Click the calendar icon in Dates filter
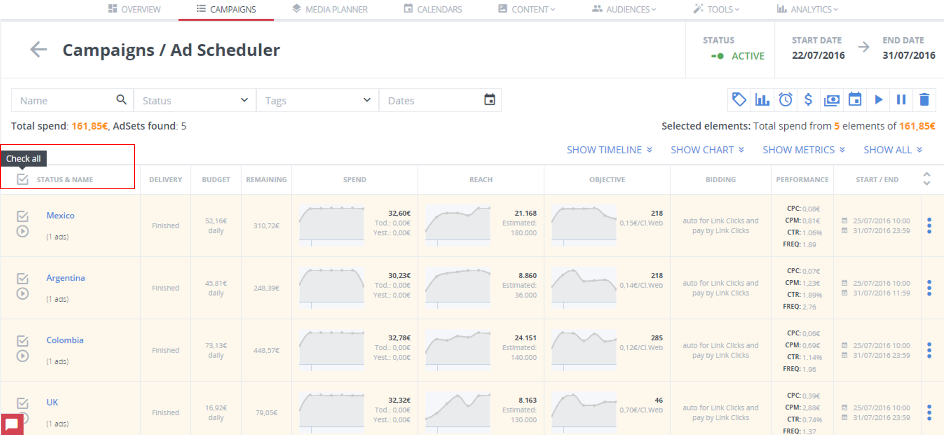The width and height of the screenshot is (944, 435). (490, 100)
